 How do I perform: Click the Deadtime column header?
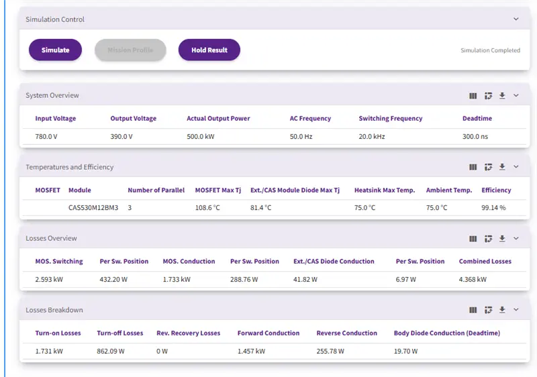[x=477, y=118]
